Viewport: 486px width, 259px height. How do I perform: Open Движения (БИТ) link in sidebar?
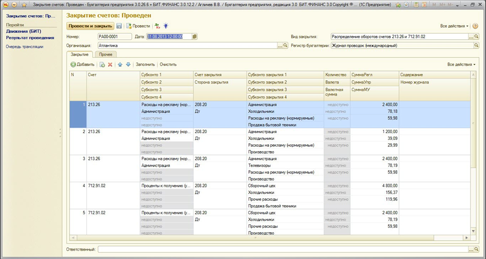[24, 31]
